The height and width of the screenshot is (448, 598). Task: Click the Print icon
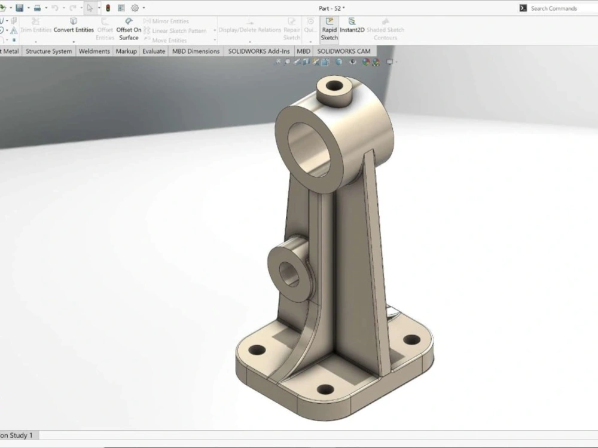(37, 8)
